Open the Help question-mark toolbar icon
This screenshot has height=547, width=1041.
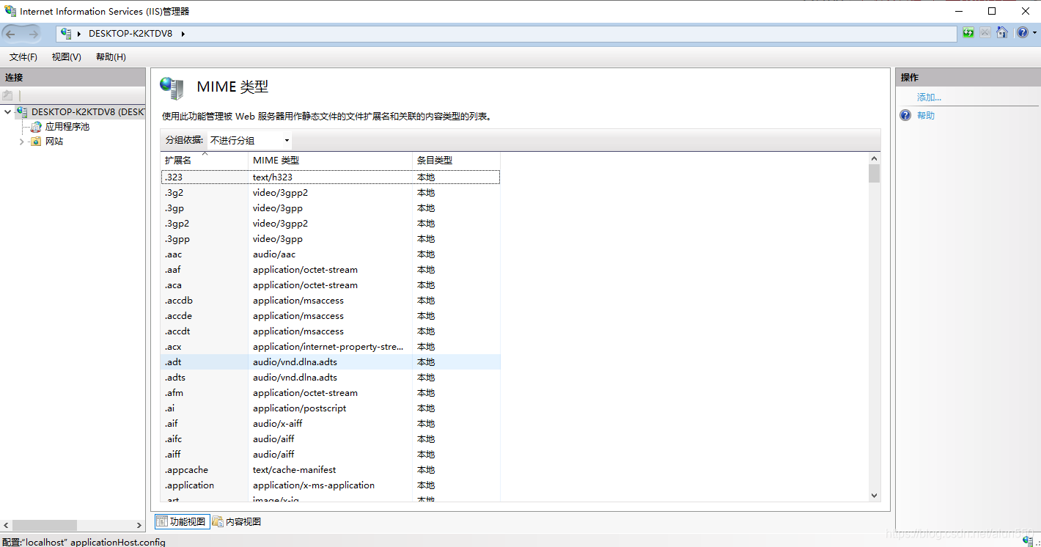[x=1022, y=33]
